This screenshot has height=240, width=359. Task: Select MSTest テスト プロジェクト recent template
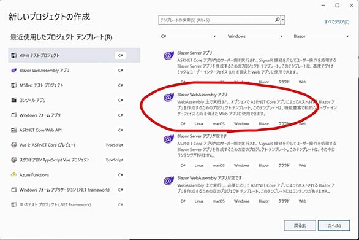pos(74,85)
